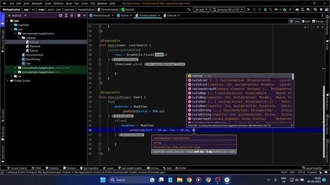Click the editor vertical scrollbar
330x185 pixels.
click(324, 122)
